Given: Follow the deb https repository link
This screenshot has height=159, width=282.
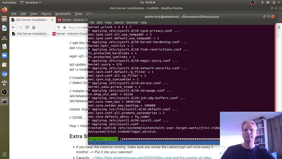Looking at the screenshot, I should 82,48.
